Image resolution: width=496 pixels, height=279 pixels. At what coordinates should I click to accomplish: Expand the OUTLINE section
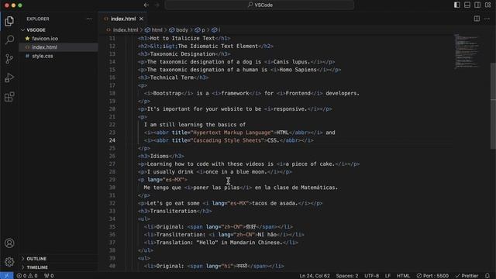pyautogui.click(x=59, y=259)
